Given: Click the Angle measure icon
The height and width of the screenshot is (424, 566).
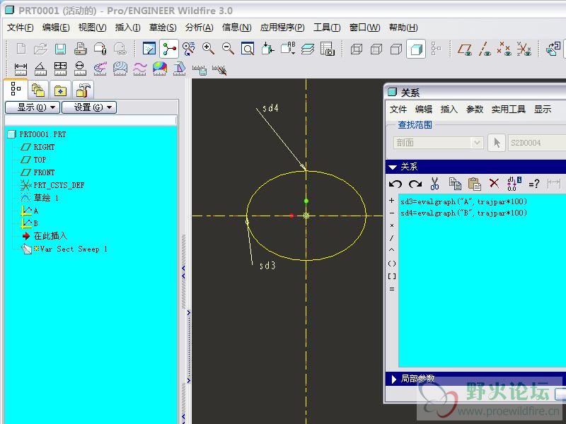Looking at the screenshot, I should (40, 69).
